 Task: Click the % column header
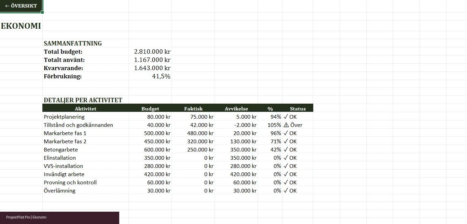270,109
